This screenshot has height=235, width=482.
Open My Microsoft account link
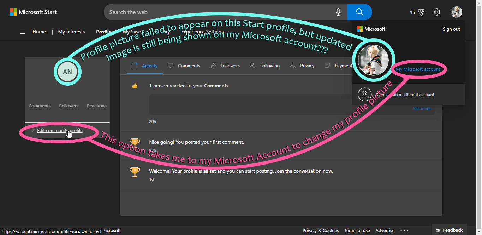[x=418, y=69]
